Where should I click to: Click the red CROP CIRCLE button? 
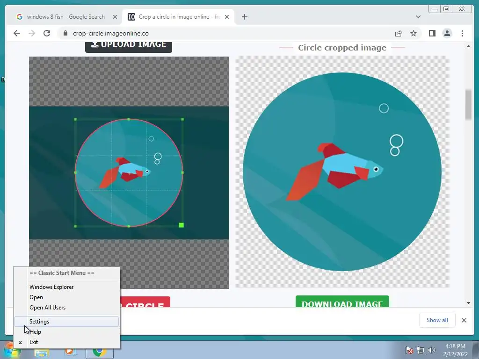coord(145,302)
